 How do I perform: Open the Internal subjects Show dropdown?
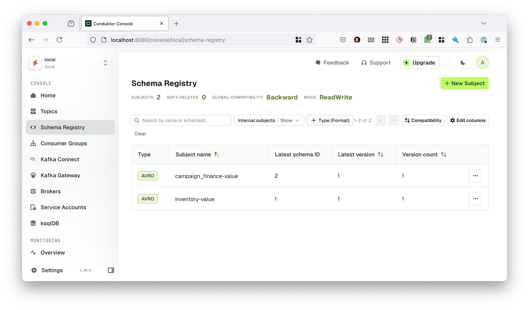tap(290, 120)
